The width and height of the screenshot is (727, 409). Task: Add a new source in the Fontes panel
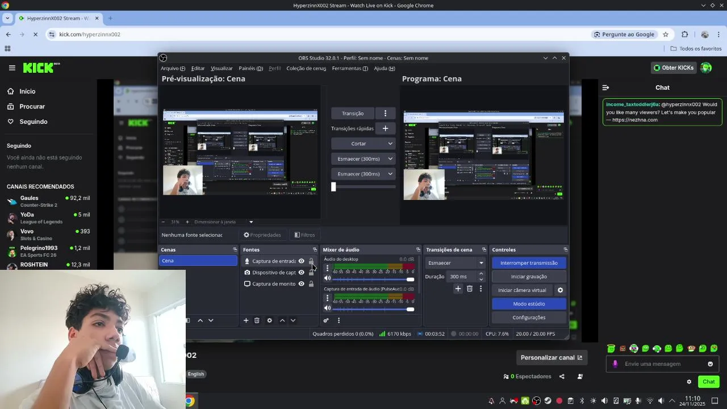point(246,320)
